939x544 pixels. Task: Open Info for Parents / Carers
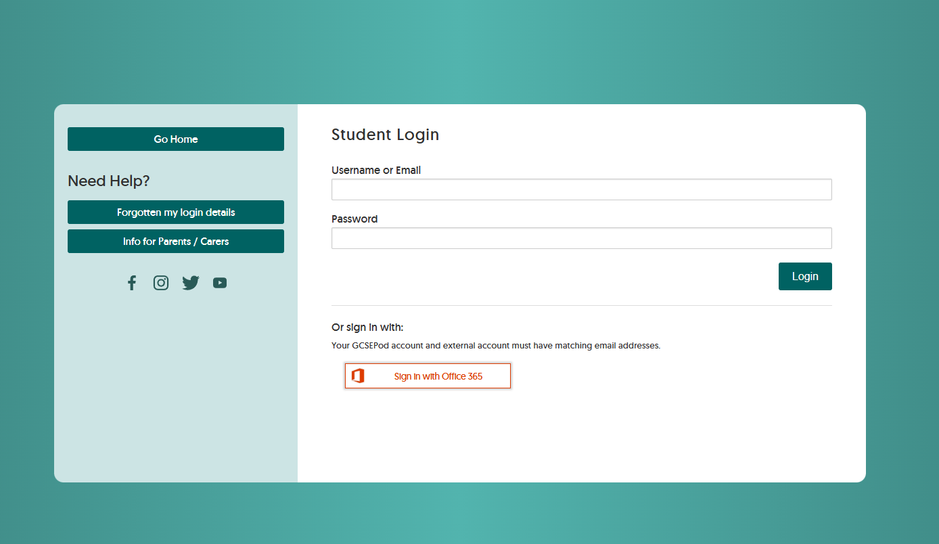pyautogui.click(x=175, y=241)
